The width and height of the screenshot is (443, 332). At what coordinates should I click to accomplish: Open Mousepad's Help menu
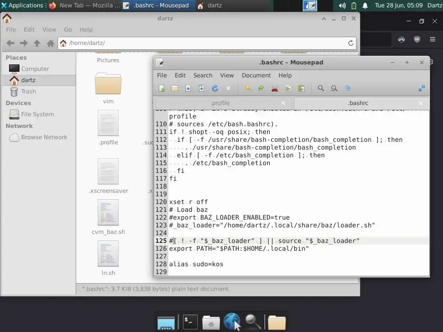click(285, 75)
